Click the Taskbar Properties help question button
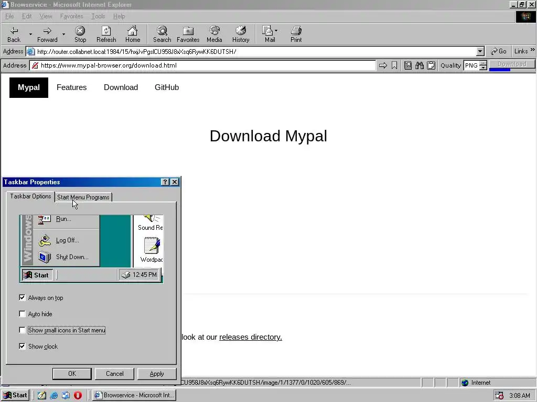This screenshot has width=537, height=402. (165, 182)
